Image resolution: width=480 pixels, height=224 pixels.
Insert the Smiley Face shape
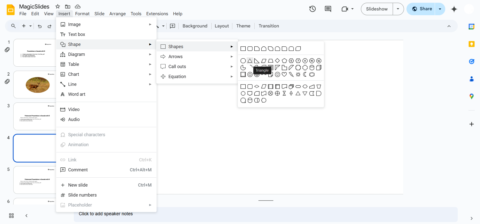[277, 75]
